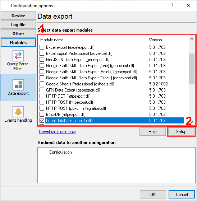Sort by the Version column header

[166, 40]
